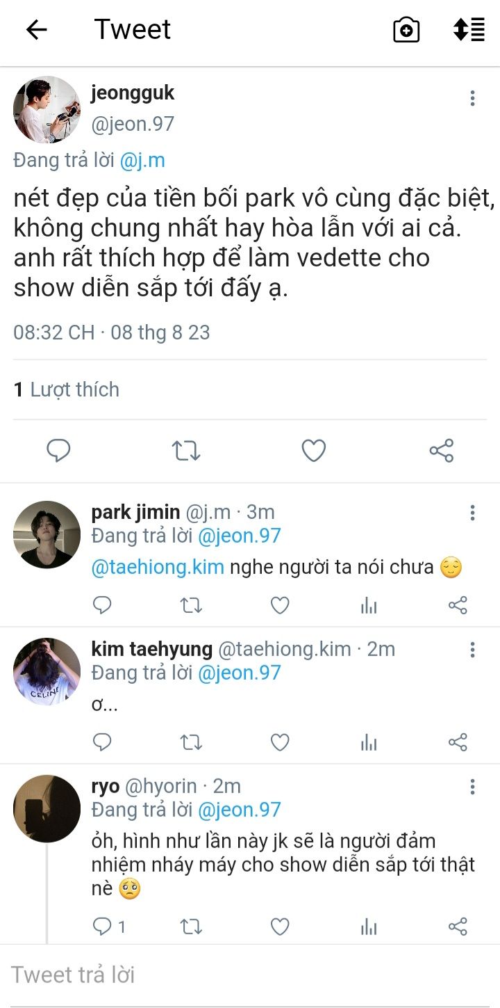Image resolution: width=500 pixels, height=1008 pixels.
Task: Open options menu on kim taehyung's reply
Action: [x=472, y=650]
